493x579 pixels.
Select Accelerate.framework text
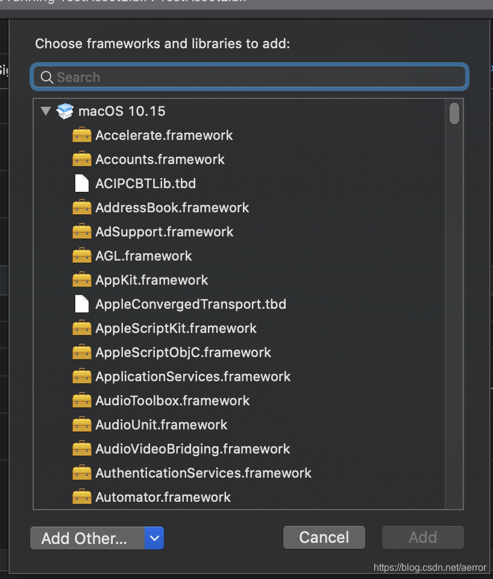(164, 135)
